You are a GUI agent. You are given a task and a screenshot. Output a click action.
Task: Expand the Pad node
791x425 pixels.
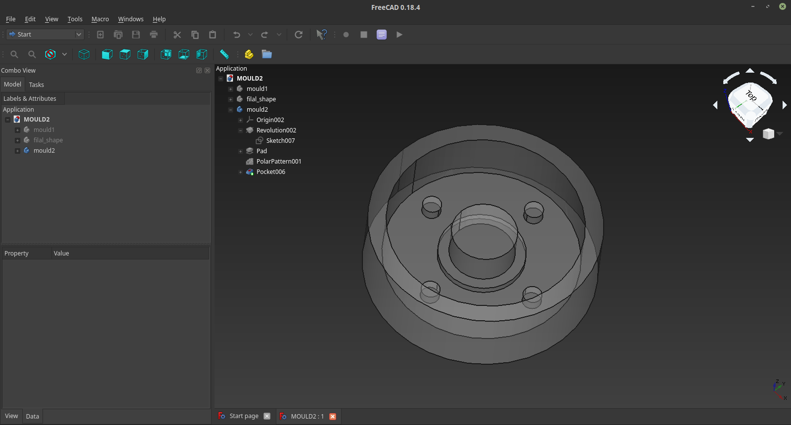click(240, 151)
